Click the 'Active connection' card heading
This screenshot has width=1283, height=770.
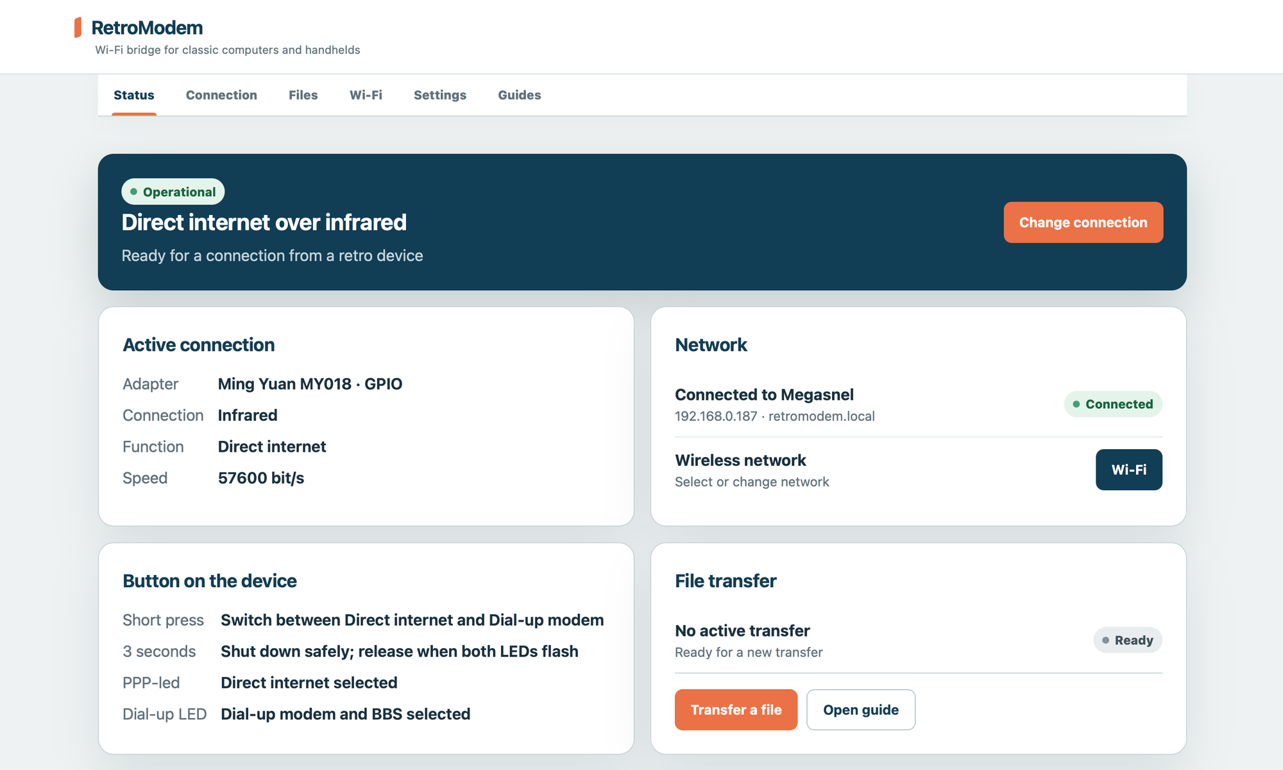[199, 345]
